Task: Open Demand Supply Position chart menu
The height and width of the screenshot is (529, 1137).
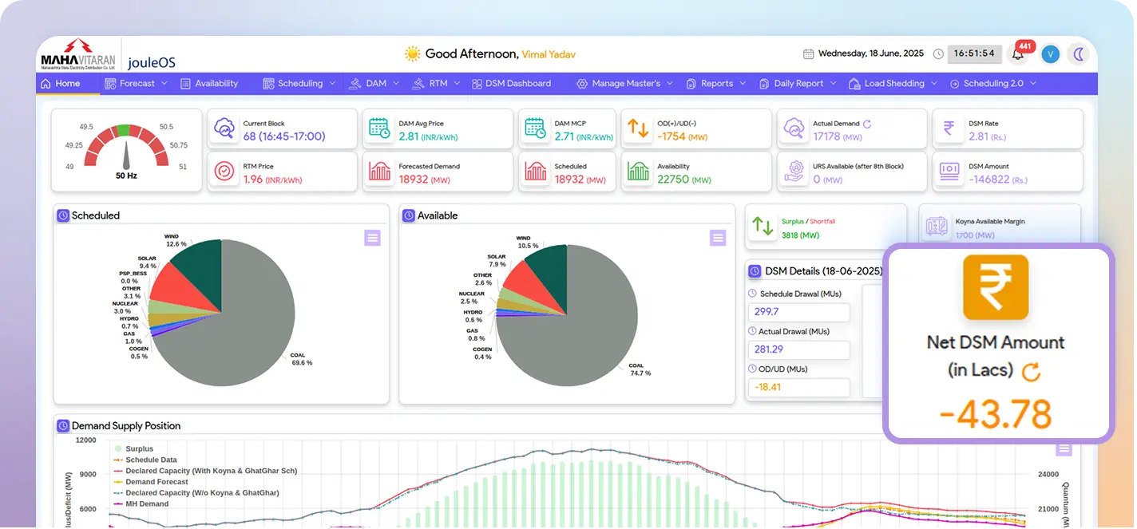Action: [1064, 449]
